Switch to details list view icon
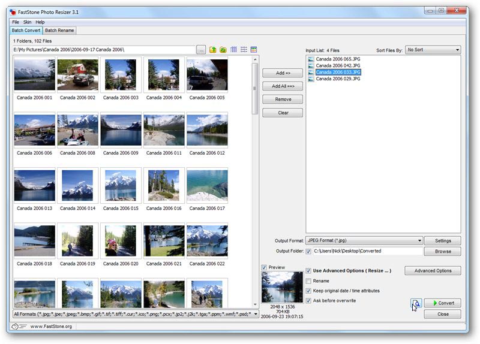Viewport: 480px width, 344px height. pyautogui.click(x=244, y=50)
